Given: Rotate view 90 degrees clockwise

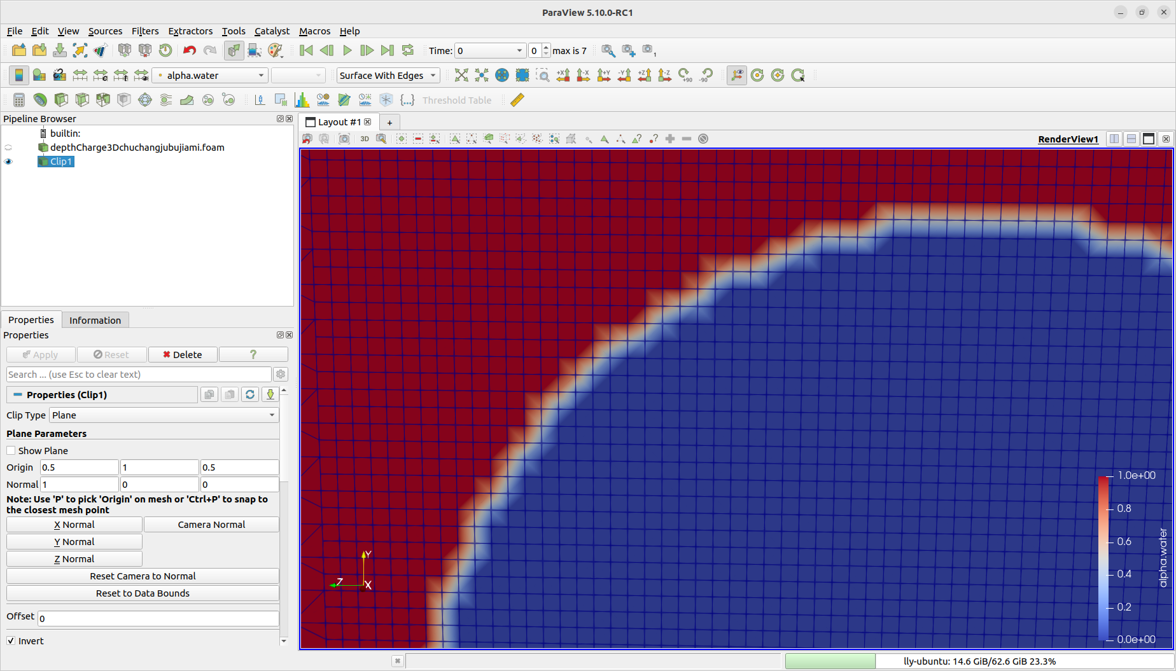Looking at the screenshot, I should click(x=685, y=75).
